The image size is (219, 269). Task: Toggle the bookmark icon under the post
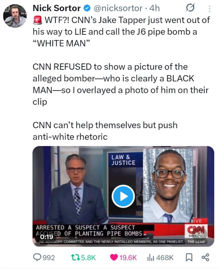189,257
